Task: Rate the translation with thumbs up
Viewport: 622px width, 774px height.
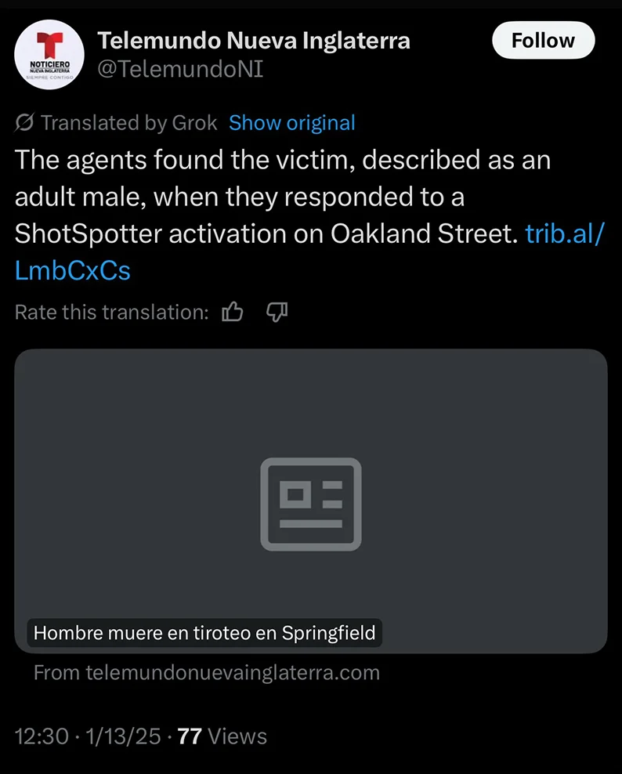Action: pos(233,313)
